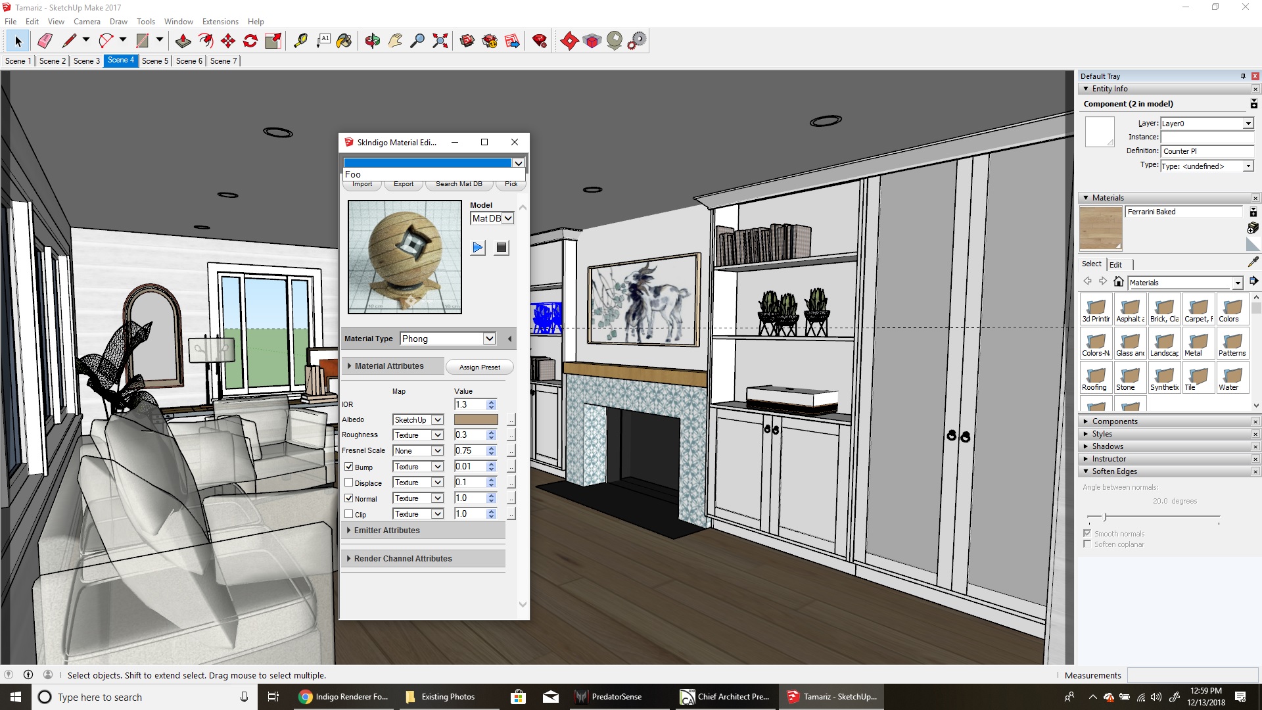1262x710 pixels.
Task: Expand Emitter Attributes section
Action: point(386,531)
